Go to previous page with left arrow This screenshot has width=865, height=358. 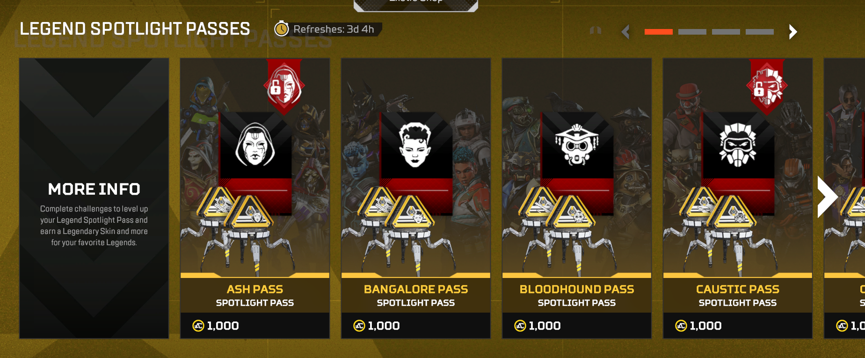[625, 32]
